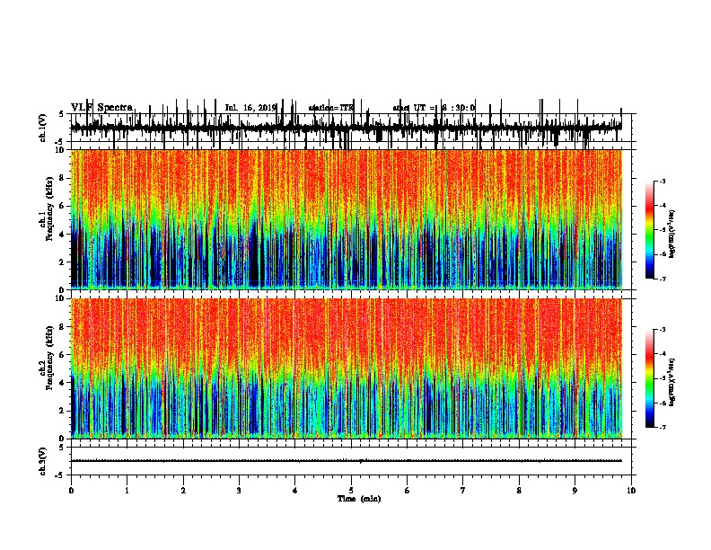Click the "-3" top value of ch.2 colorbar
Screen dimensions: 711x550
pyautogui.click(x=662, y=330)
